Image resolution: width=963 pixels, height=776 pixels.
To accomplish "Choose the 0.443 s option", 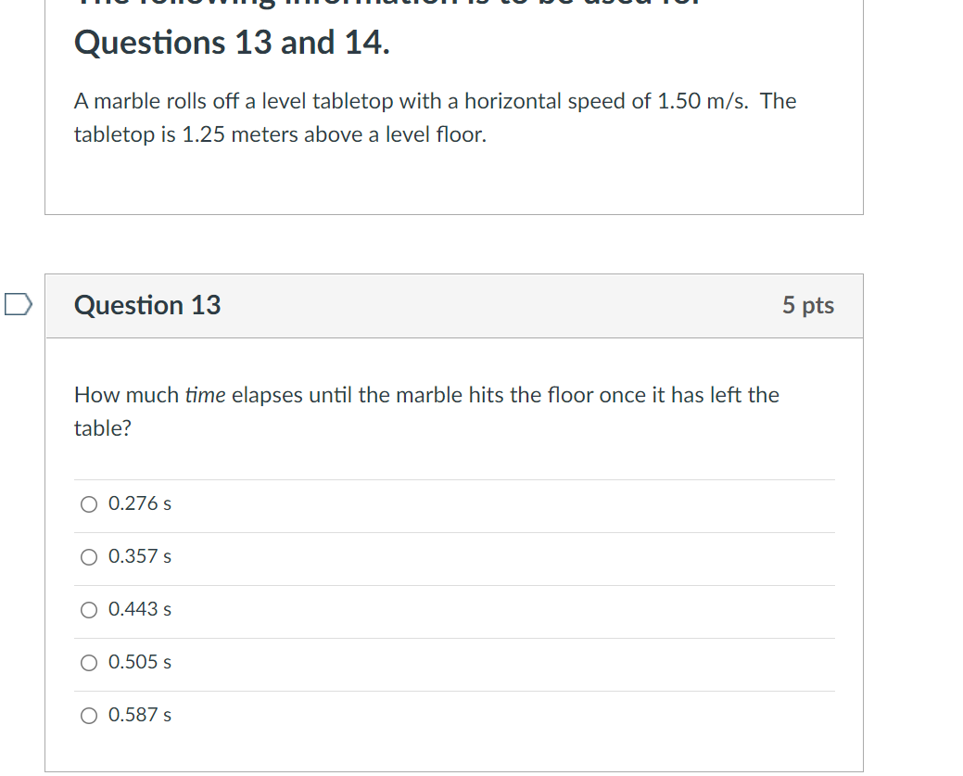I will (x=88, y=609).
